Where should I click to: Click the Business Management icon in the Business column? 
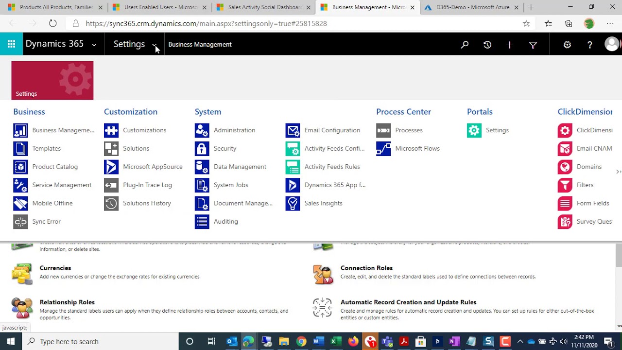pyautogui.click(x=20, y=130)
